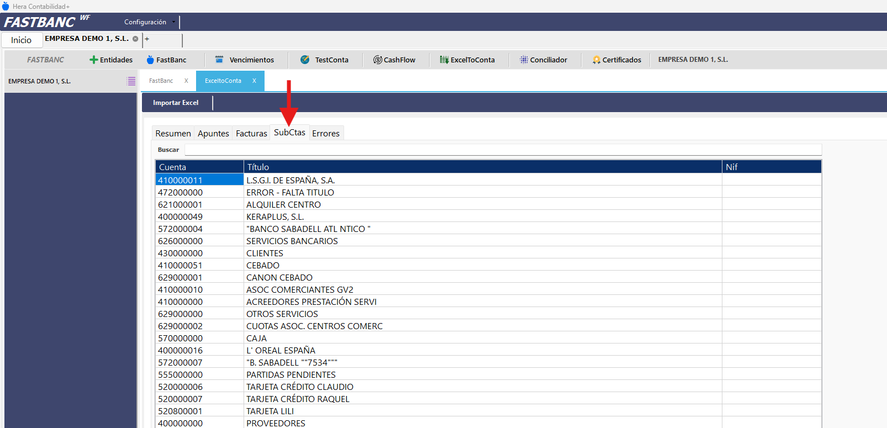The image size is (887, 428).
Task: Select account cell 572000007
Action: coord(199,362)
